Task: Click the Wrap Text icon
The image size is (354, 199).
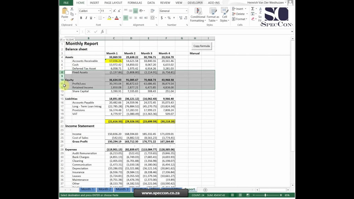Action: 152,11
